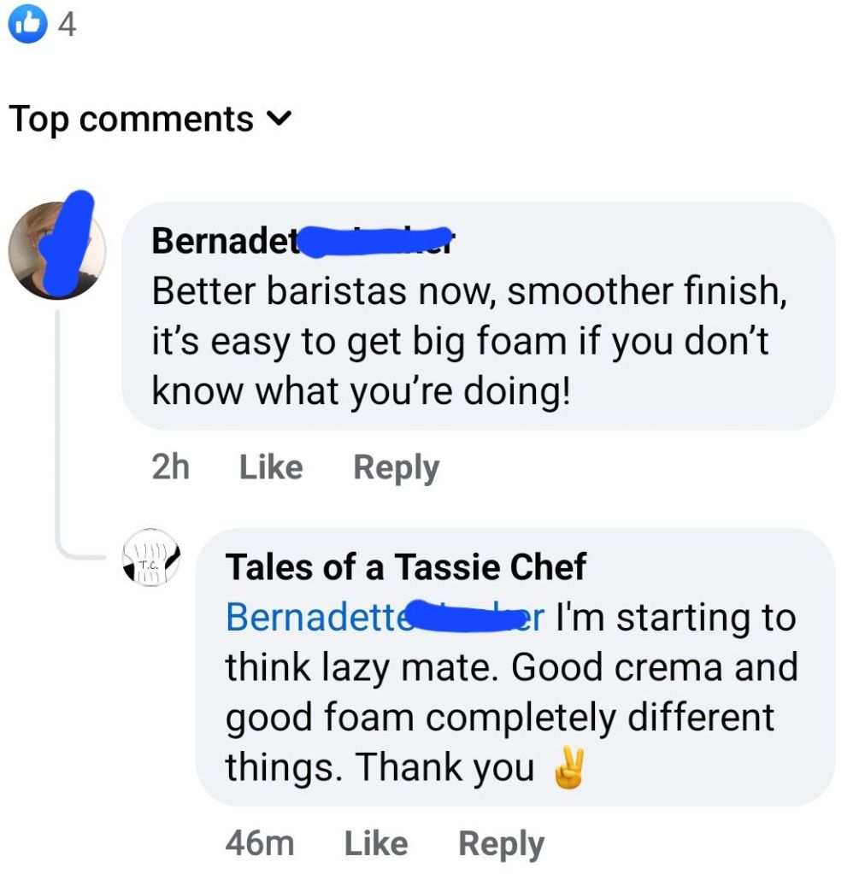Reply to Bernadette's comment
This screenshot has width=865, height=874.
[396, 467]
